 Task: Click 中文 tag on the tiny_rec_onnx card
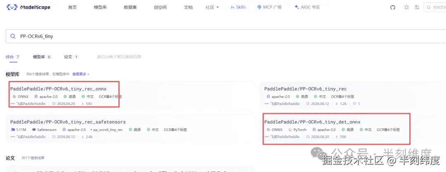[88, 97]
